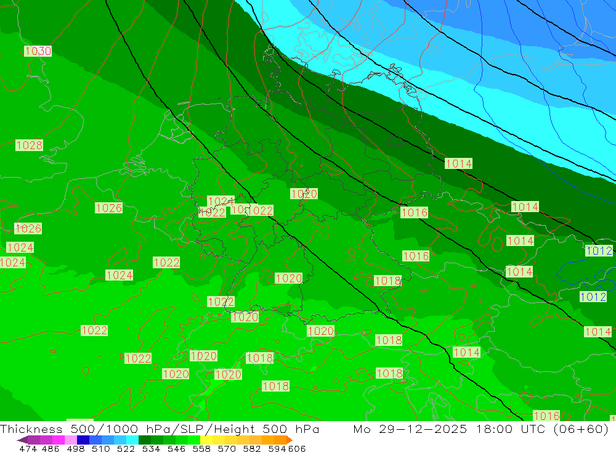
Task: Click the legend value 606
Action: pos(297,448)
